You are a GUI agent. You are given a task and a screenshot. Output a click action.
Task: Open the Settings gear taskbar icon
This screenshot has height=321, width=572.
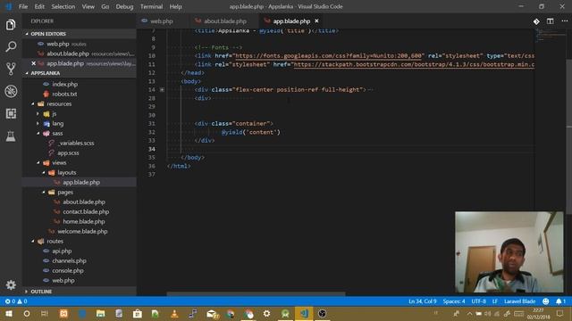coord(266,313)
